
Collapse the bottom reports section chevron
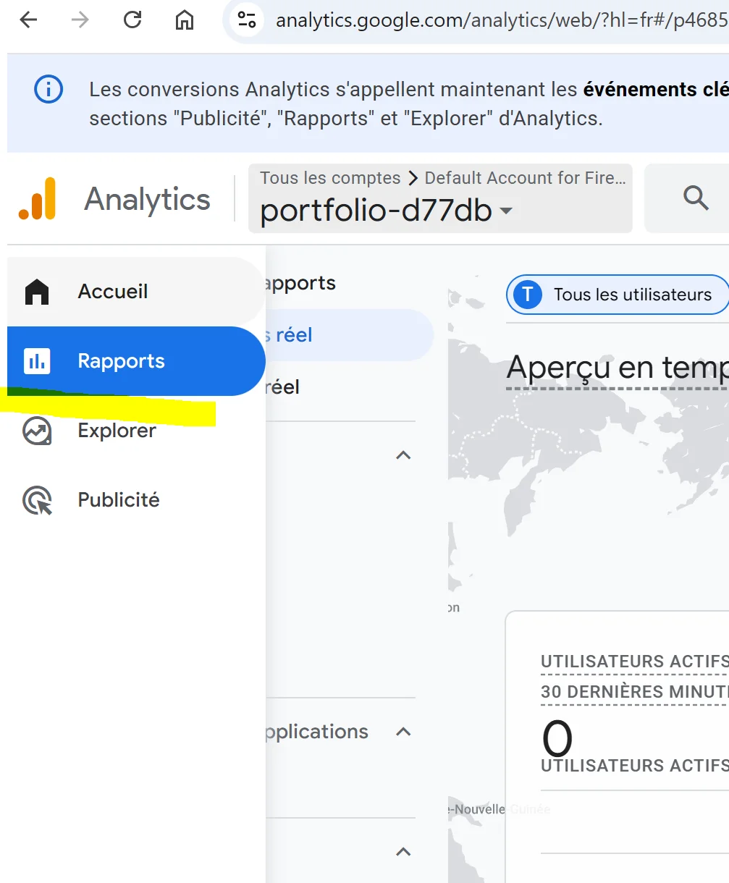pos(403,852)
